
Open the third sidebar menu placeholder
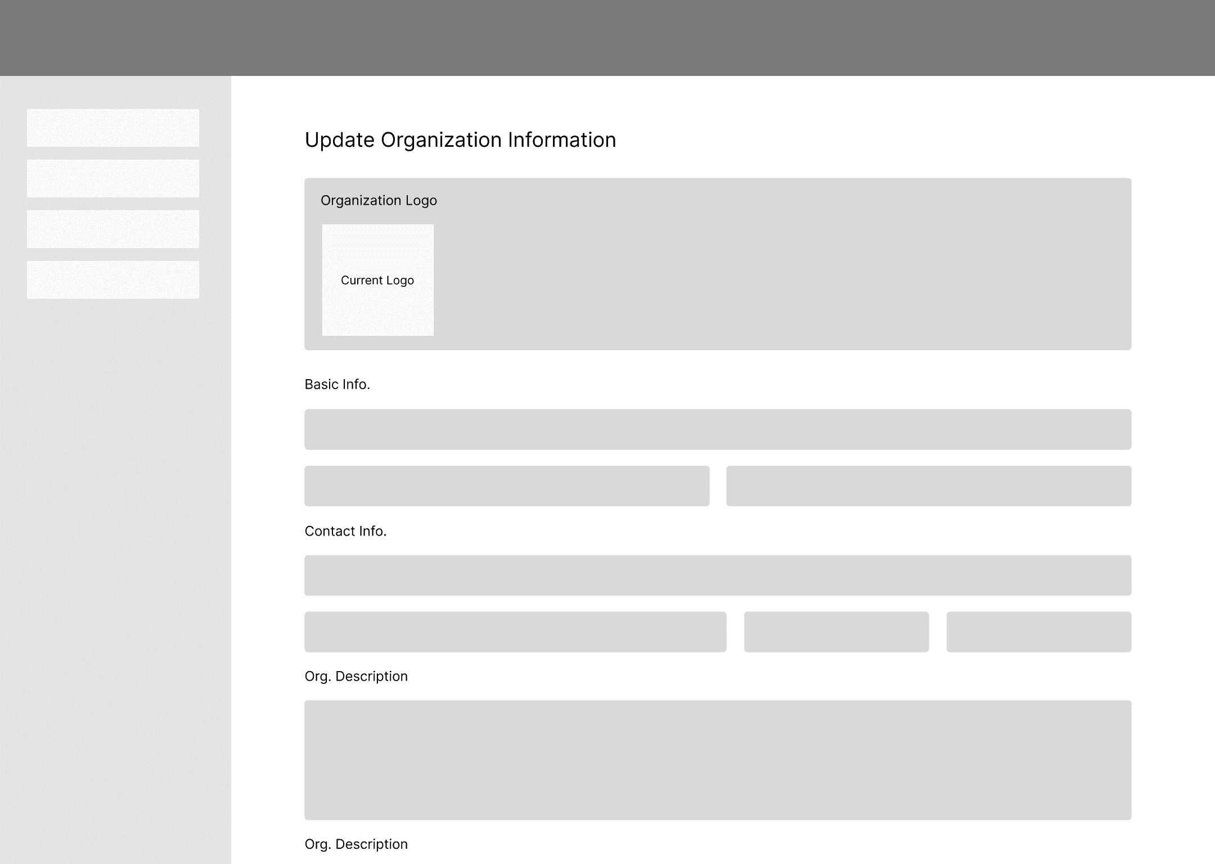pos(112,229)
